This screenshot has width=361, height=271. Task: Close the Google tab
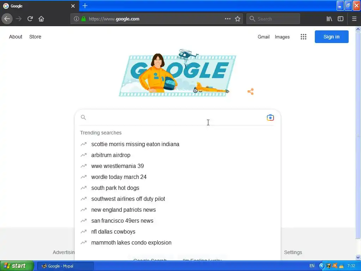click(x=73, y=6)
